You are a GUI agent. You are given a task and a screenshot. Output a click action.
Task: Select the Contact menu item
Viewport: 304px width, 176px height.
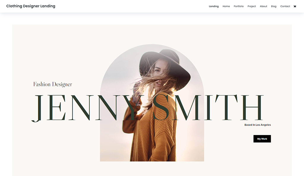[x=285, y=7]
